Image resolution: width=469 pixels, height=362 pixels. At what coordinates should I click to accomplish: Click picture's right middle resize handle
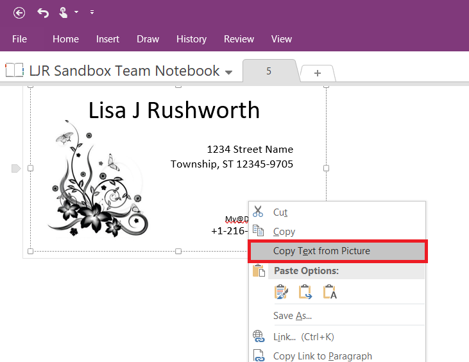click(326, 168)
